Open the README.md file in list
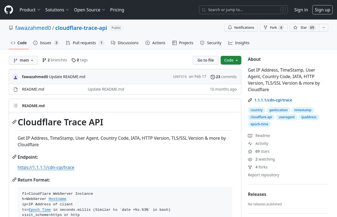The image size is (337, 217). tap(33, 89)
